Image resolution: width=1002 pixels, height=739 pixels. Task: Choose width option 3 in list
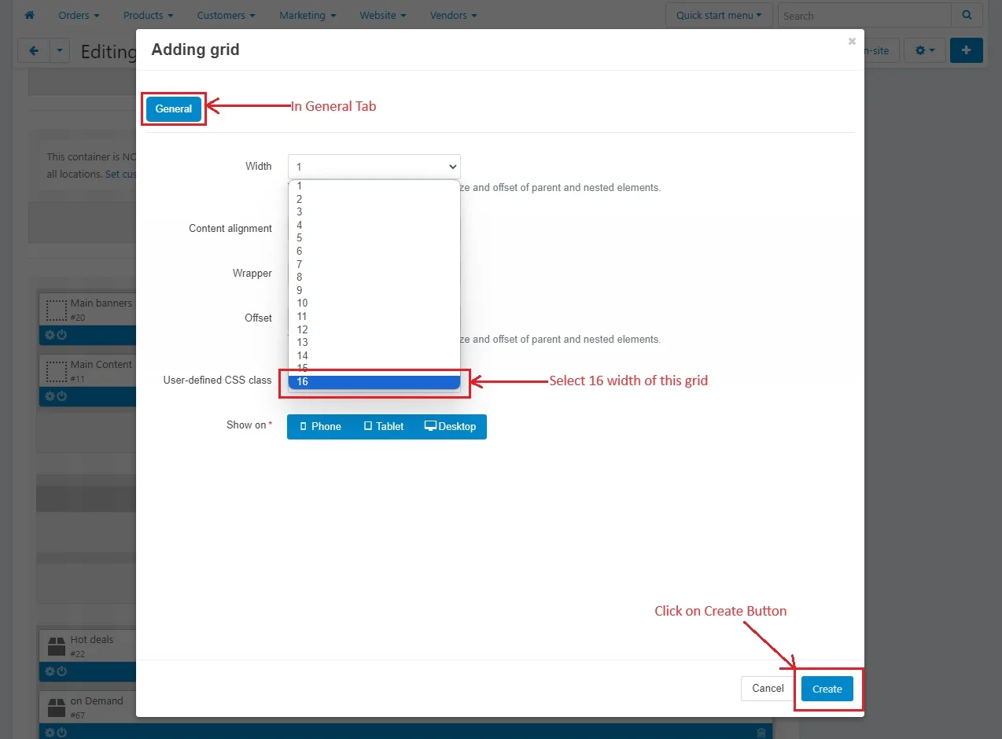(x=374, y=212)
